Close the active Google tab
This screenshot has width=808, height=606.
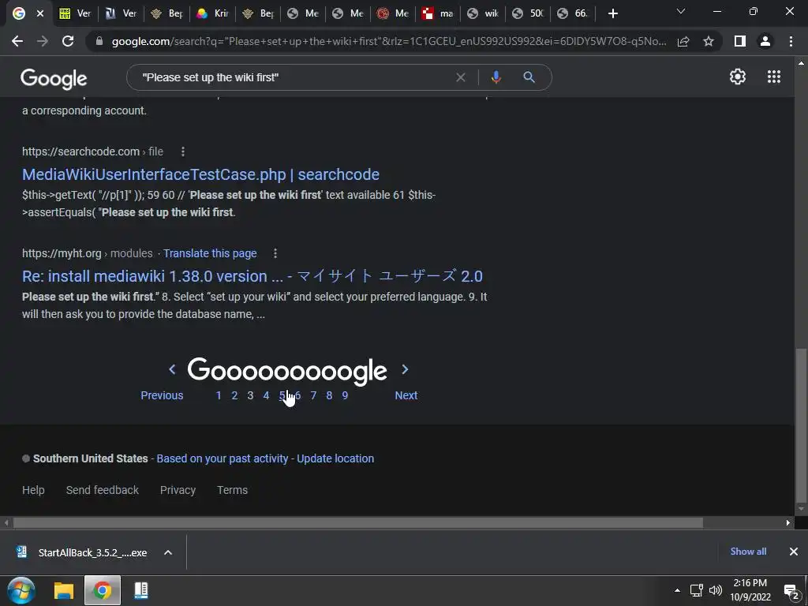40,13
